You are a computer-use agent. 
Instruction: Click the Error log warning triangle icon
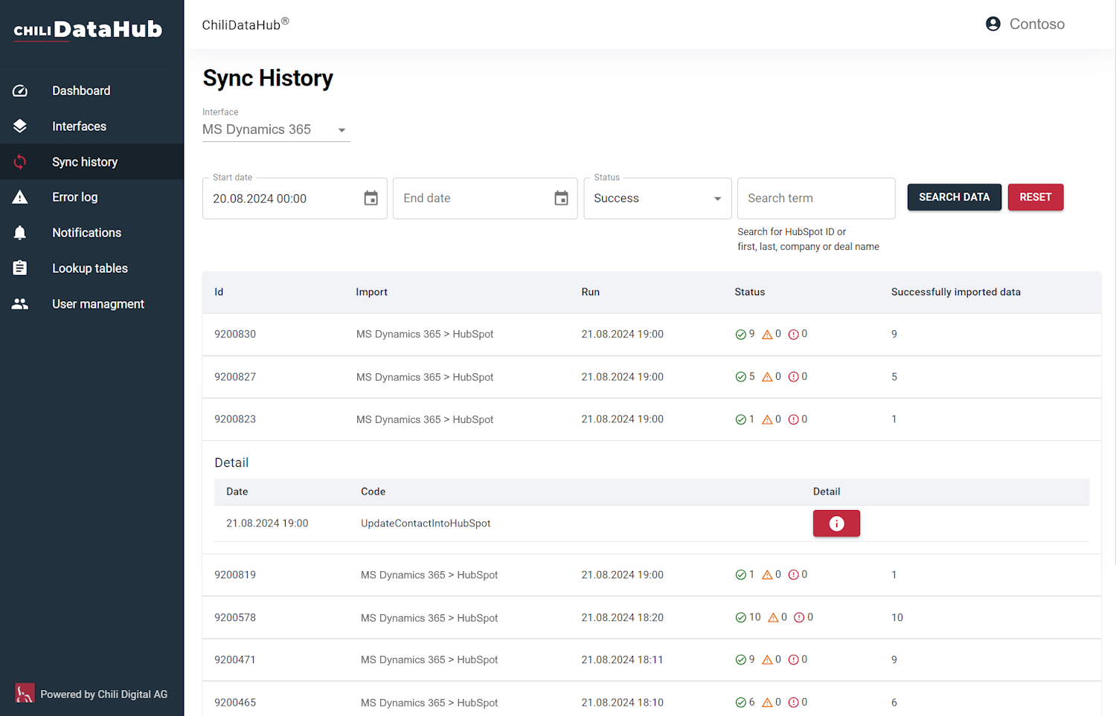[20, 197]
